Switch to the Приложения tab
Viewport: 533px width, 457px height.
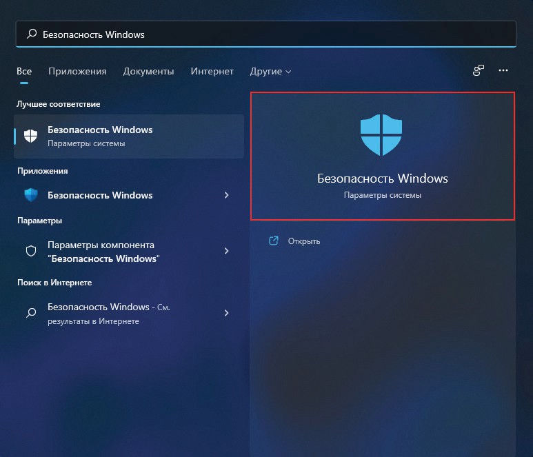pyautogui.click(x=77, y=71)
